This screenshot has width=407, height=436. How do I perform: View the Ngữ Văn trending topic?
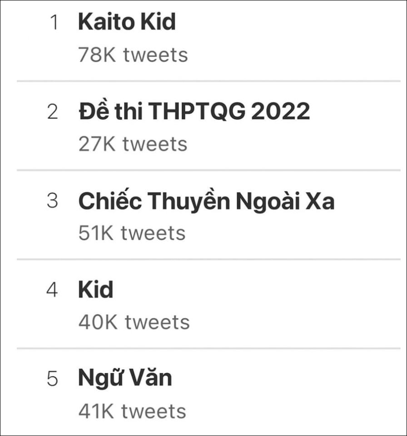click(125, 378)
